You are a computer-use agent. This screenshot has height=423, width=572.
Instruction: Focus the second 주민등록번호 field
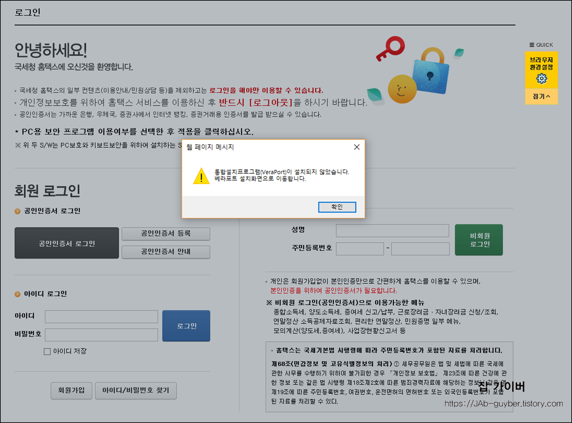coord(420,249)
